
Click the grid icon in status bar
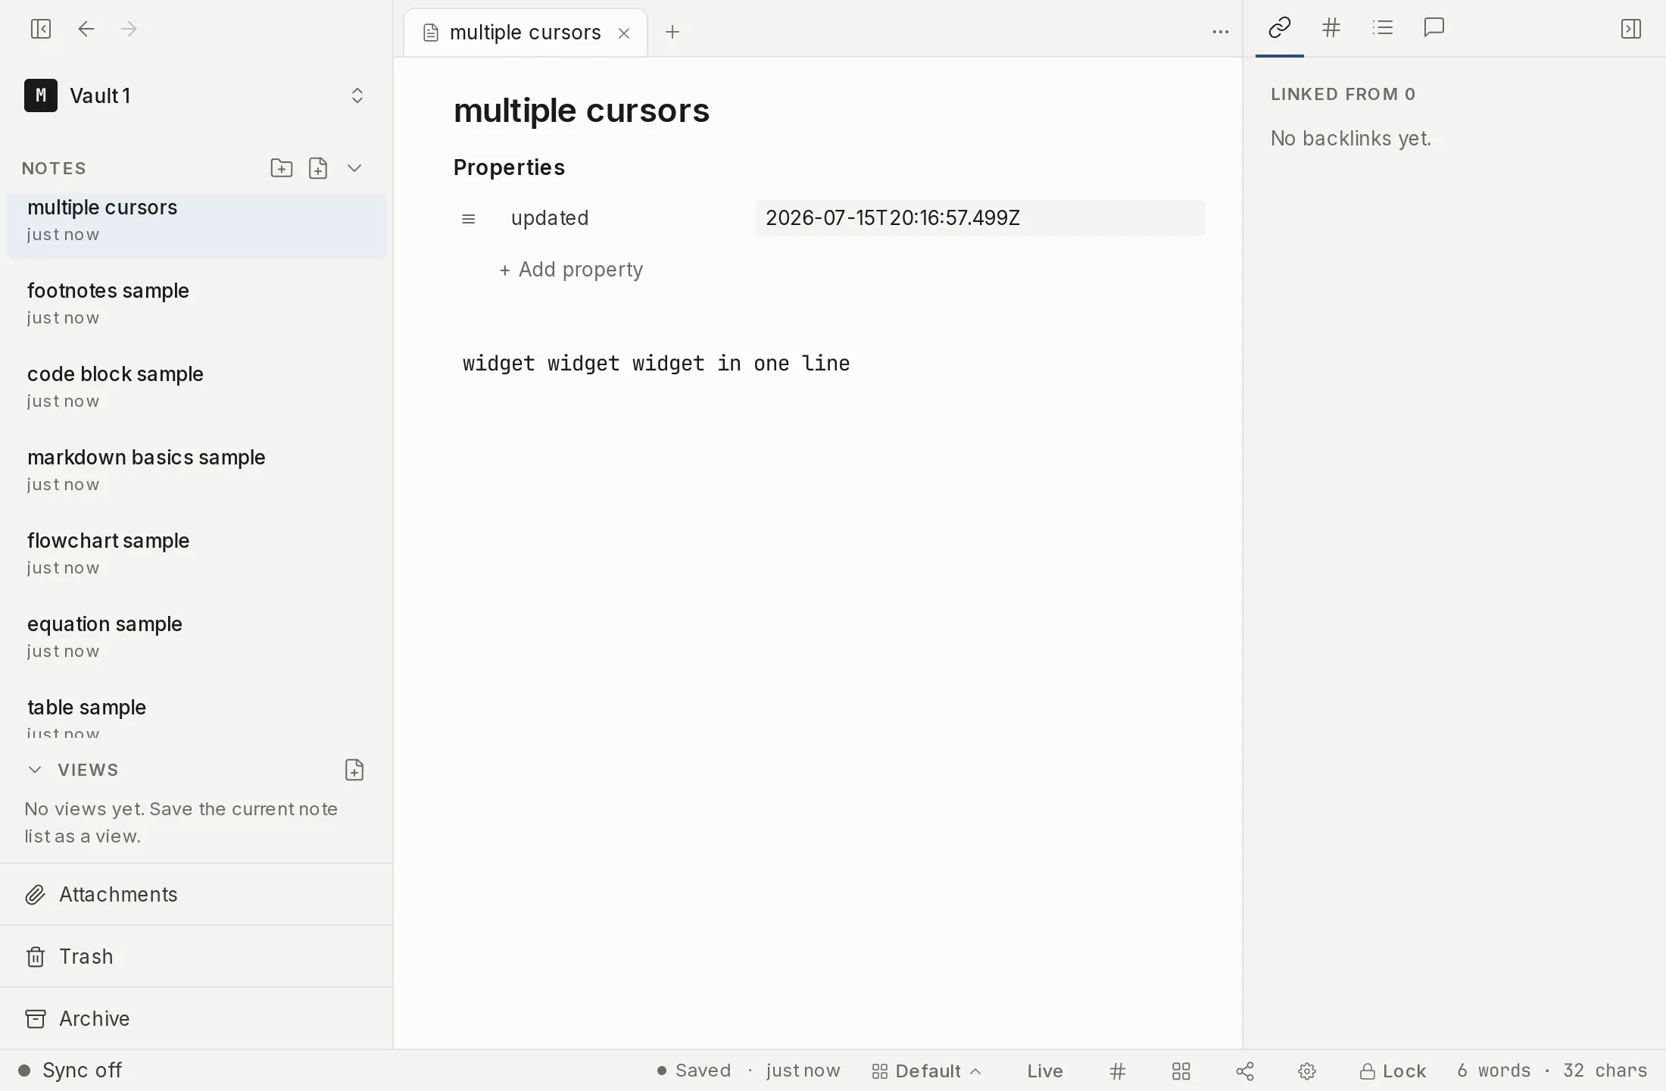click(x=1181, y=1071)
